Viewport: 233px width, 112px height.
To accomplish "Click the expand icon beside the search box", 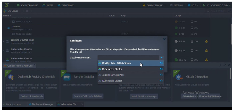I will click(230, 11).
